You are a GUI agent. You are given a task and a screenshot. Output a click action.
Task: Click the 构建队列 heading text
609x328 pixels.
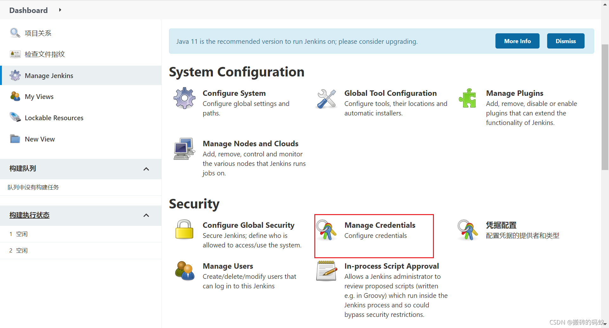23,168
